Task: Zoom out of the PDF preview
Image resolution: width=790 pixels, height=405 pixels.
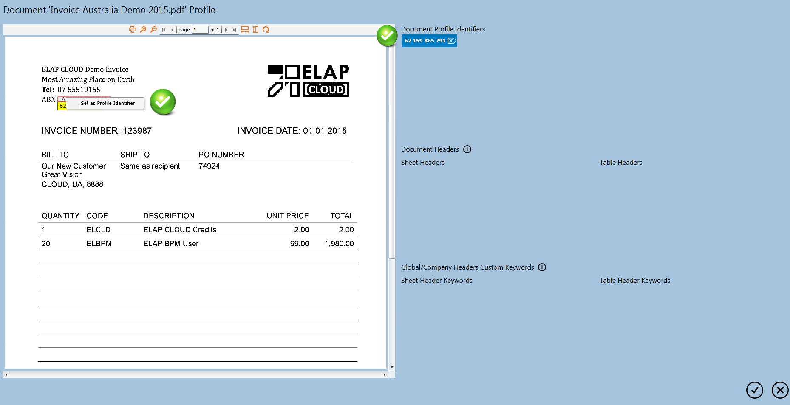Action: [153, 30]
